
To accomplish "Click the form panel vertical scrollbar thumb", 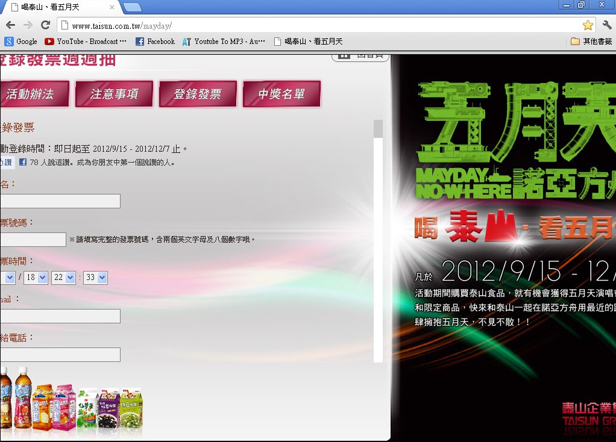I will coord(378,129).
